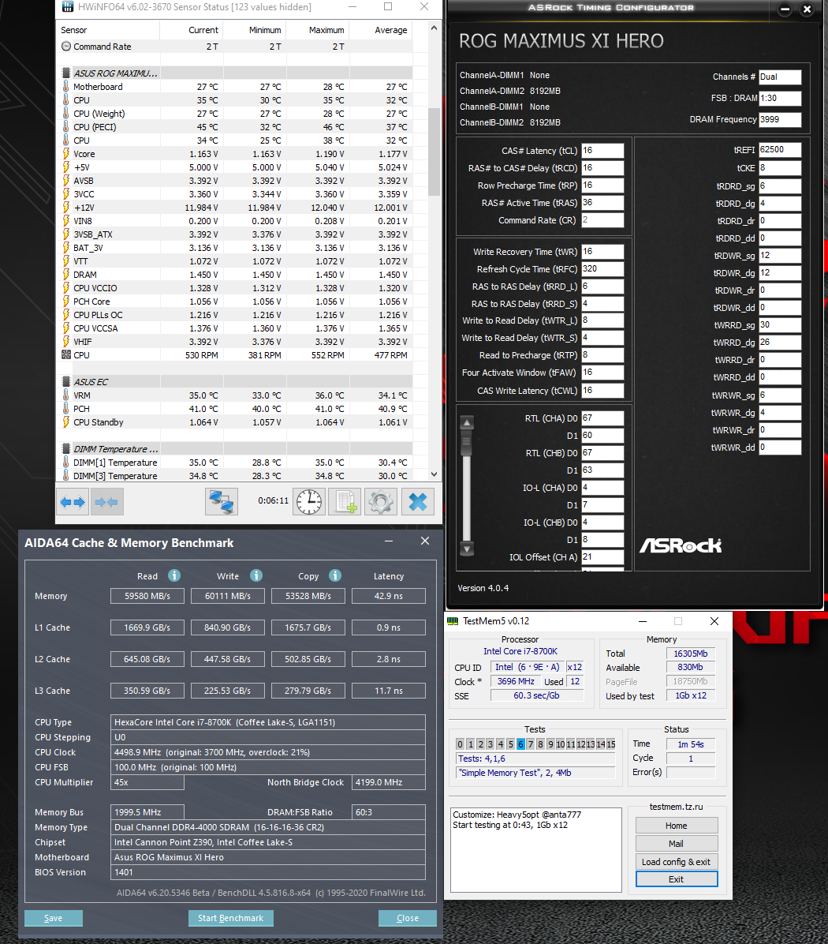Click testmem.tz.ru link text

coord(676,807)
